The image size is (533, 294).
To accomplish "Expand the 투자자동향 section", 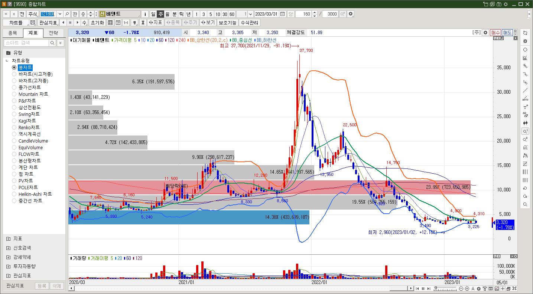I will (x=8, y=266).
